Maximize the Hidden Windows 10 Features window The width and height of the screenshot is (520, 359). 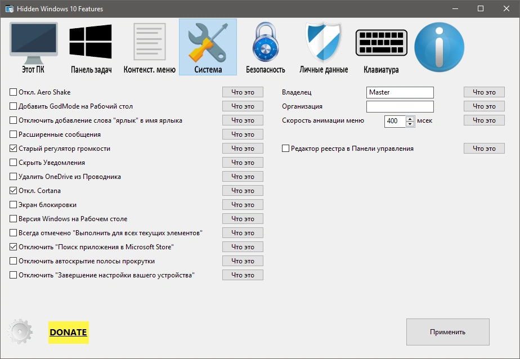(480, 8)
